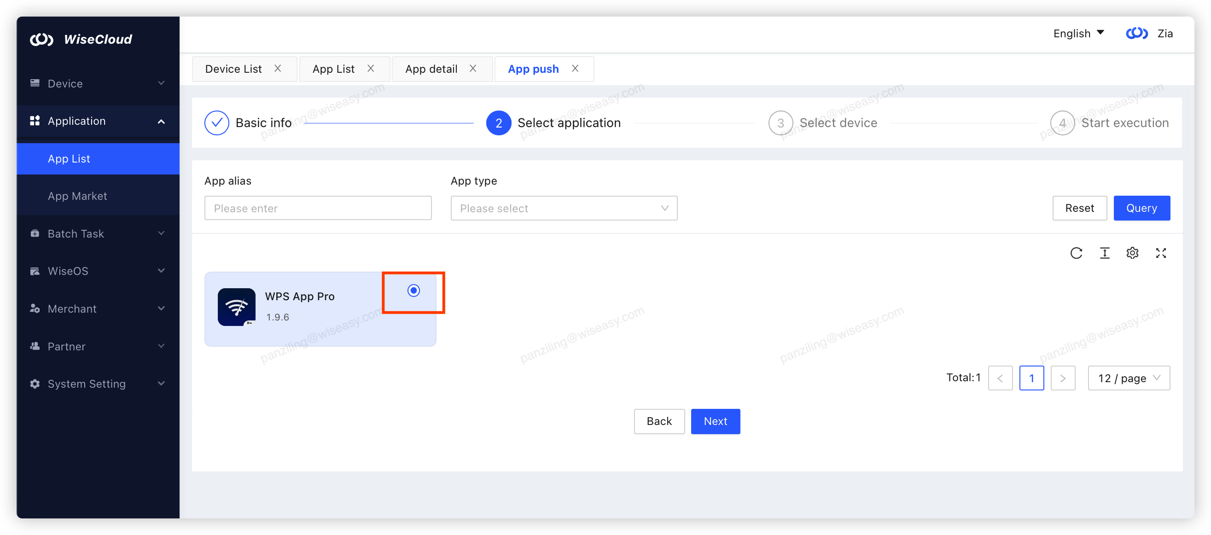Viewport: 1211px width, 535px height.
Task: Open the column settings gear icon
Action: pos(1132,253)
